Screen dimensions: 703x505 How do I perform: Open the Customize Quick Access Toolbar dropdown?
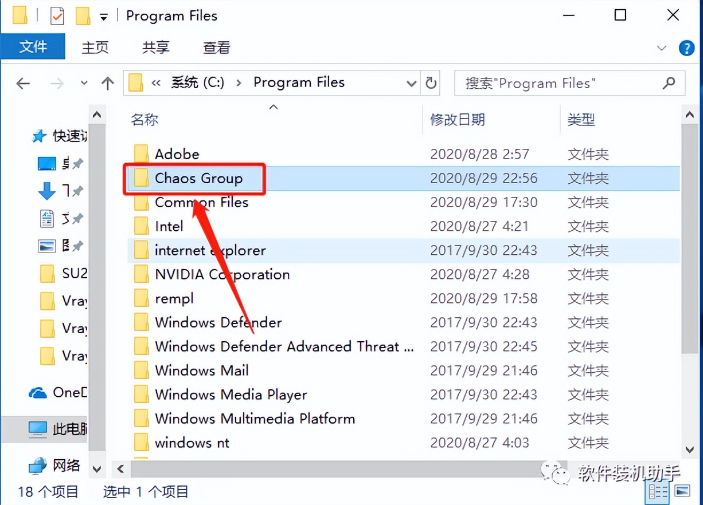click(104, 17)
